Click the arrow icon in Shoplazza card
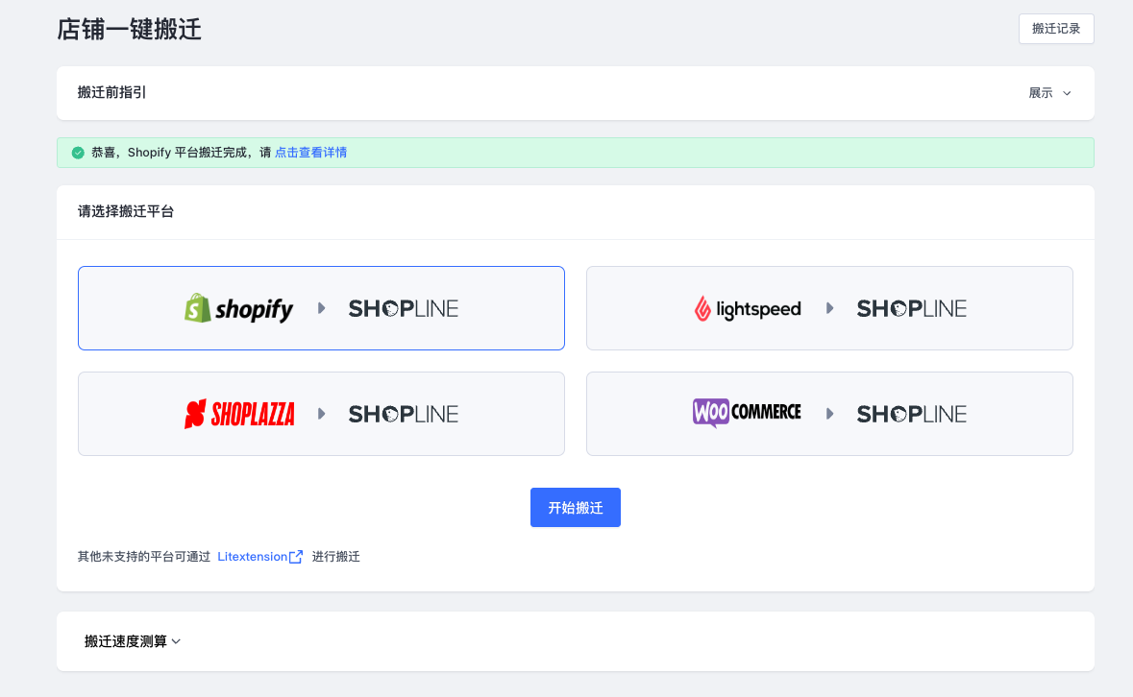 point(322,414)
